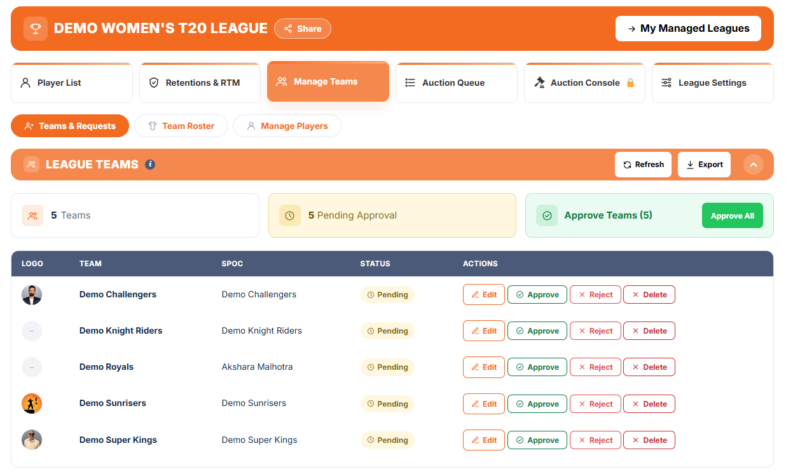
Task: Switch to the Team Roster sub-tab
Action: click(x=181, y=126)
